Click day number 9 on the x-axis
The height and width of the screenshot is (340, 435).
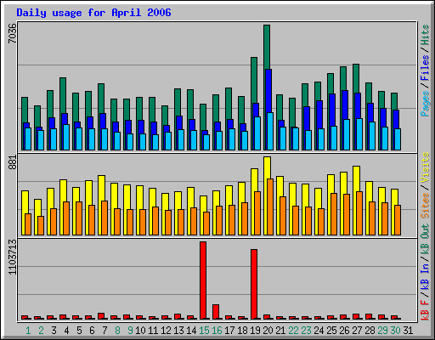[130, 331]
